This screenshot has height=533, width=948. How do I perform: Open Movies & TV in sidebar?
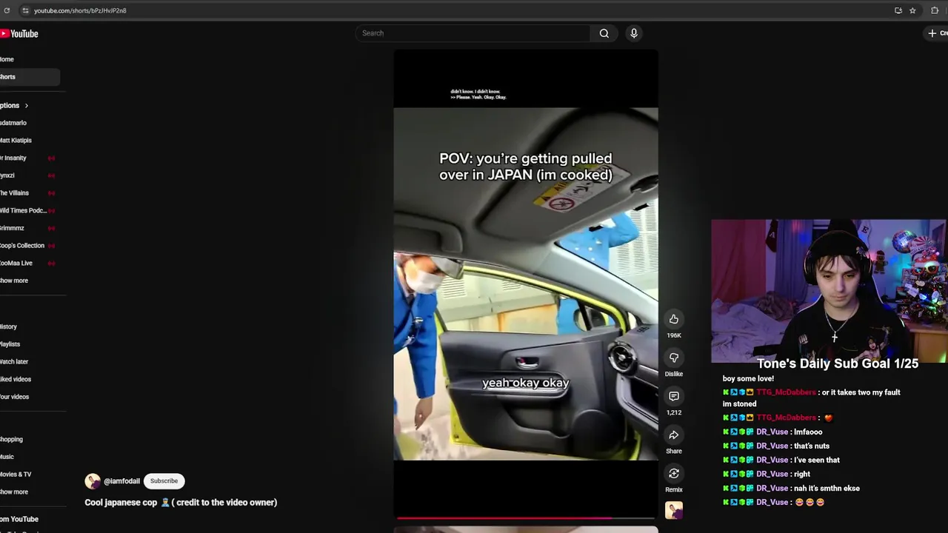16,475
